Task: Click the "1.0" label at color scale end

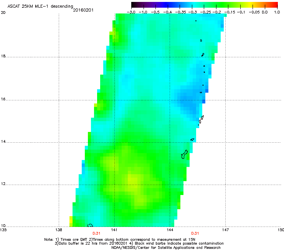Action: pyautogui.click(x=277, y=12)
